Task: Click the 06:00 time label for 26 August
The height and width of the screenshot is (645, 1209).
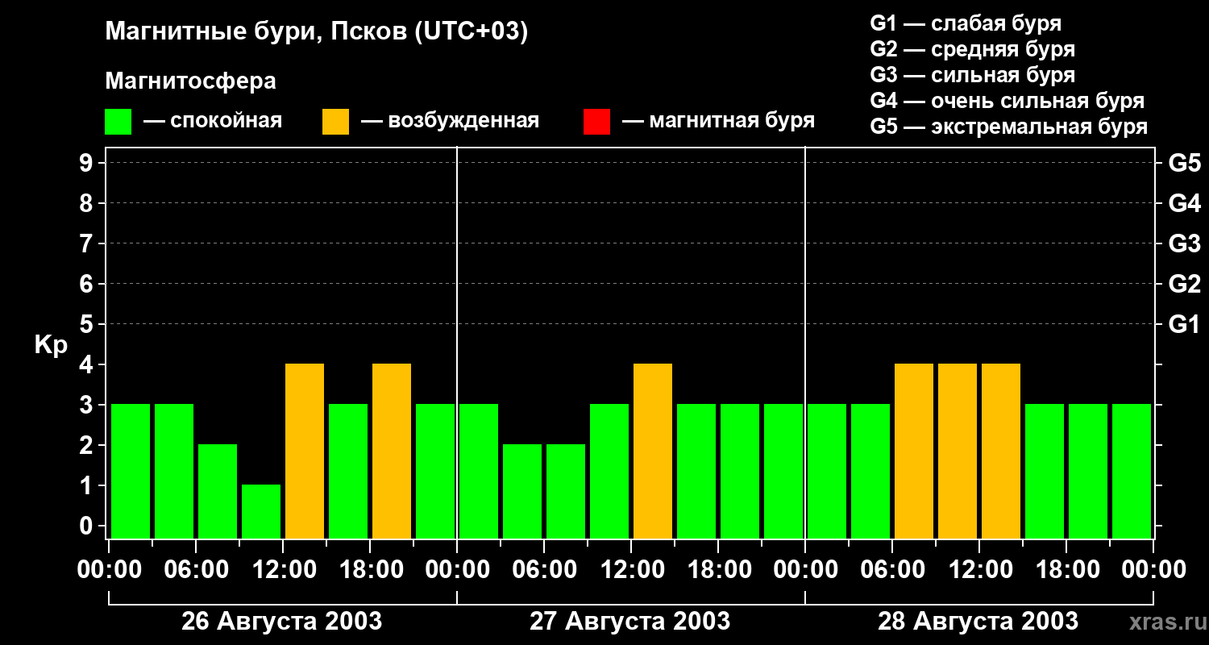Action: (x=196, y=570)
